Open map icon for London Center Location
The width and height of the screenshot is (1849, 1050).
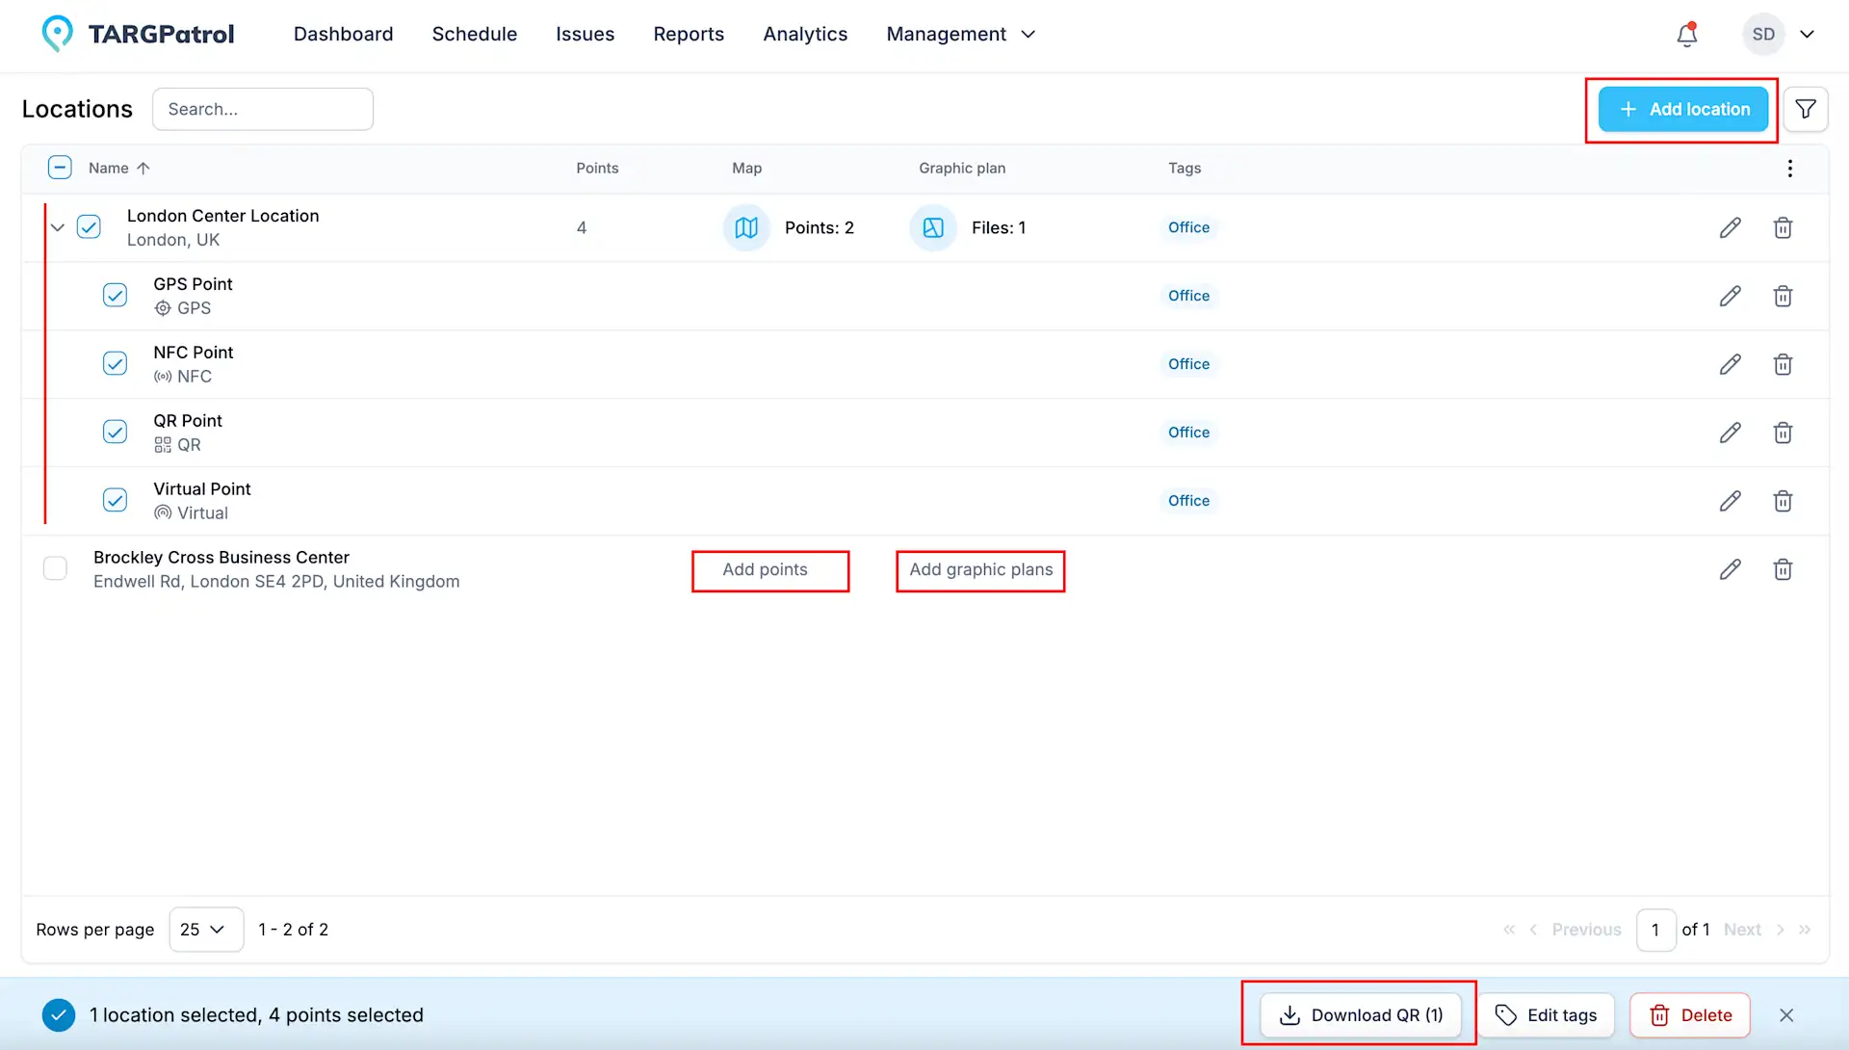(746, 227)
